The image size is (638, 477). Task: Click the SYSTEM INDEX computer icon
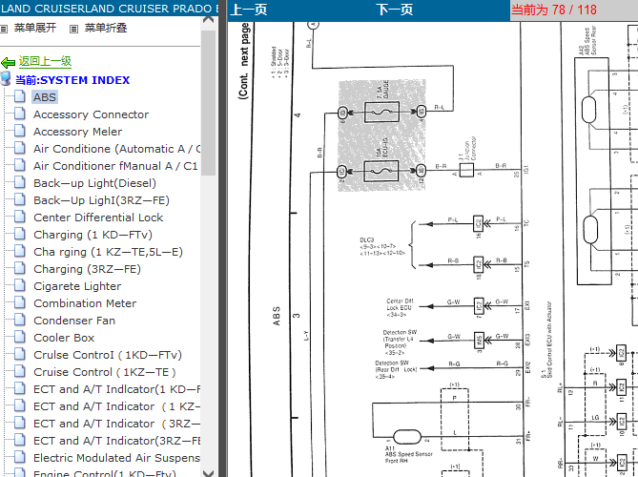click(x=6, y=78)
